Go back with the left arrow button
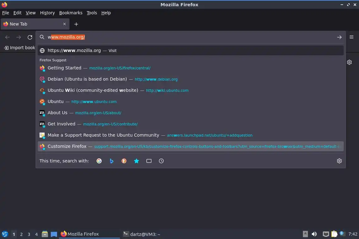 pos(7,37)
